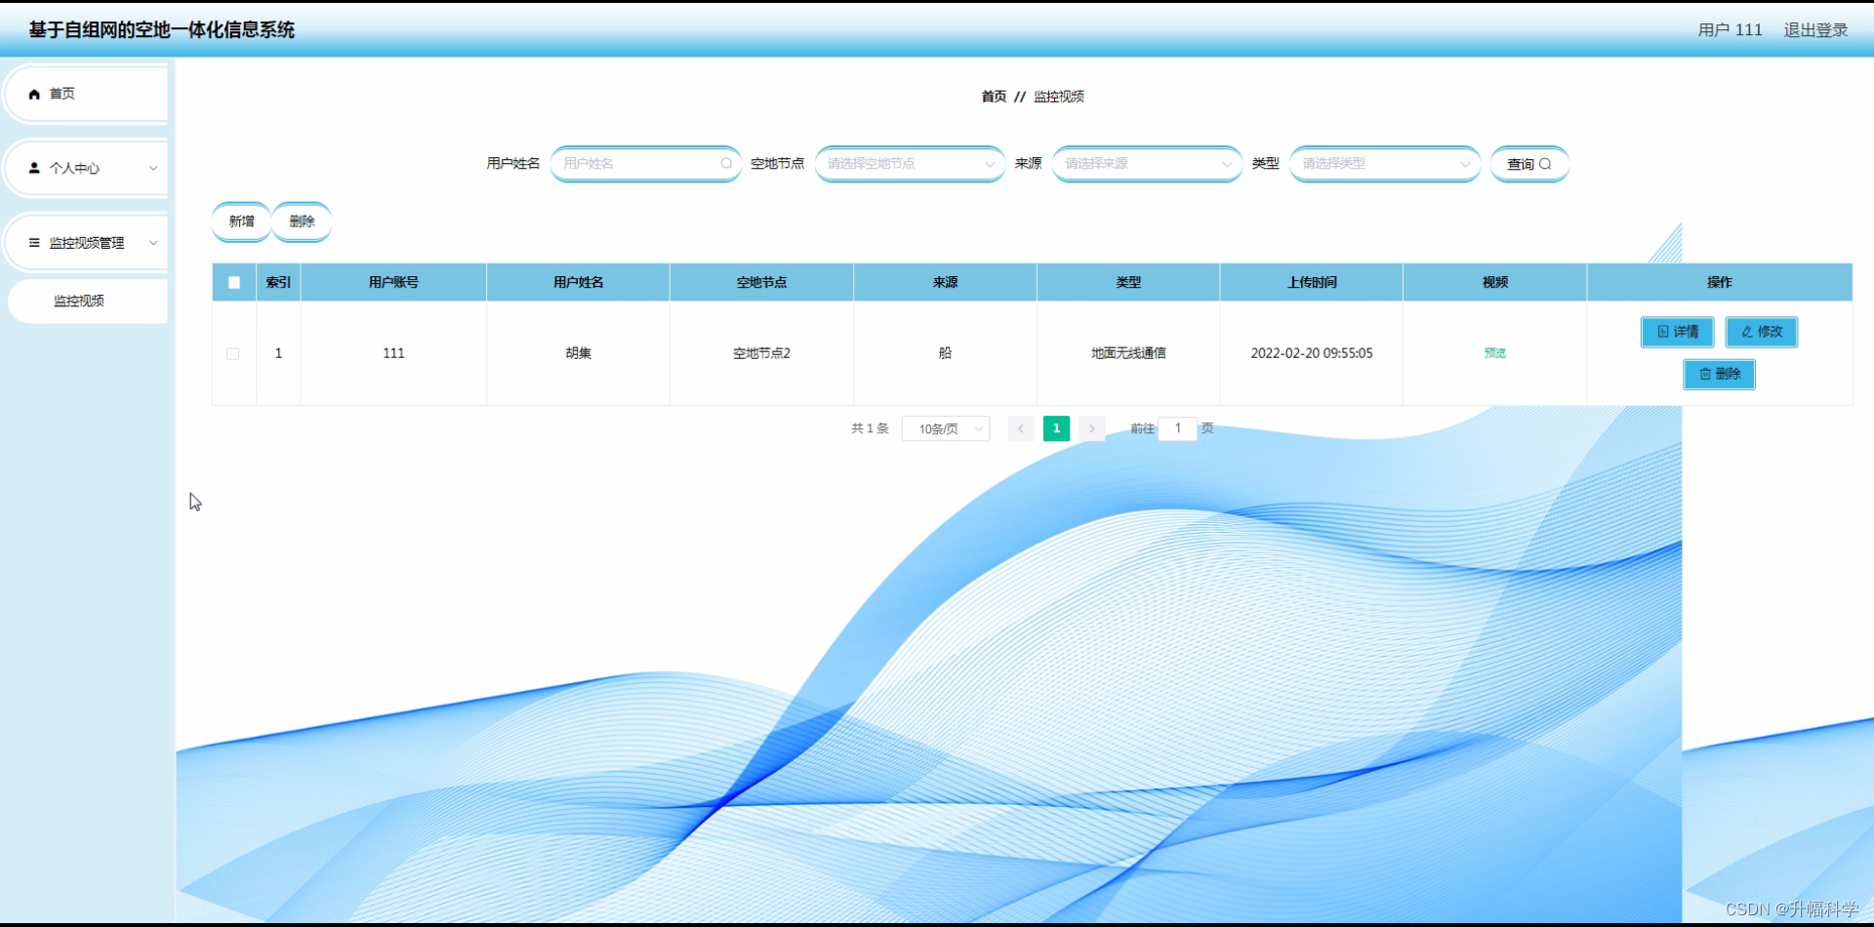1874x927 pixels.
Task: Click the pencil icon on the 修改 button
Action: point(1745,332)
